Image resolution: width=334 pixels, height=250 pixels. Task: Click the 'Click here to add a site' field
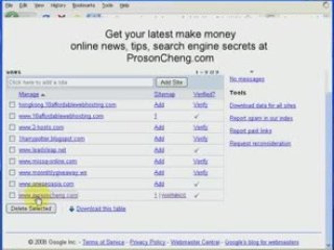(80, 82)
